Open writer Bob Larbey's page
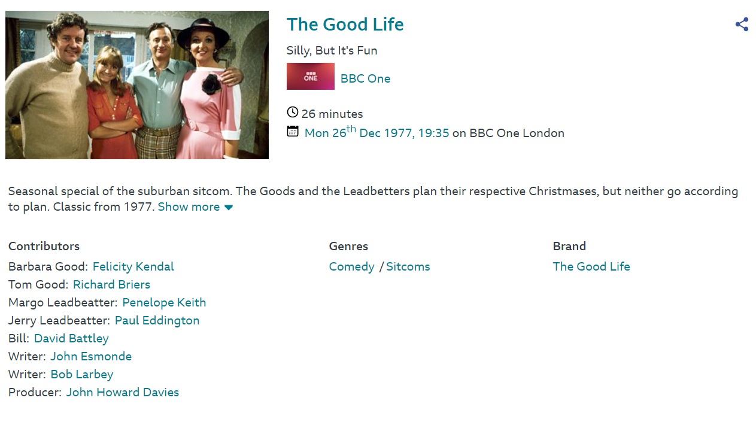Image resolution: width=756 pixels, height=422 pixels. pyautogui.click(x=82, y=375)
